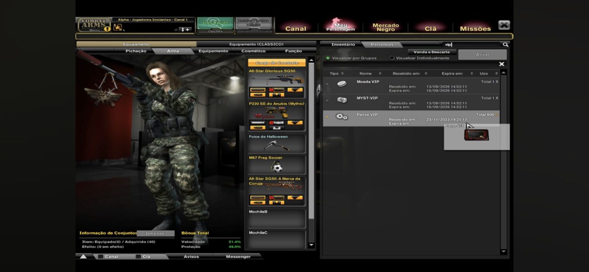Viewport: 589px width, 272px height.
Task: Expand the MYST-VIP row arrow
Action: (327, 101)
